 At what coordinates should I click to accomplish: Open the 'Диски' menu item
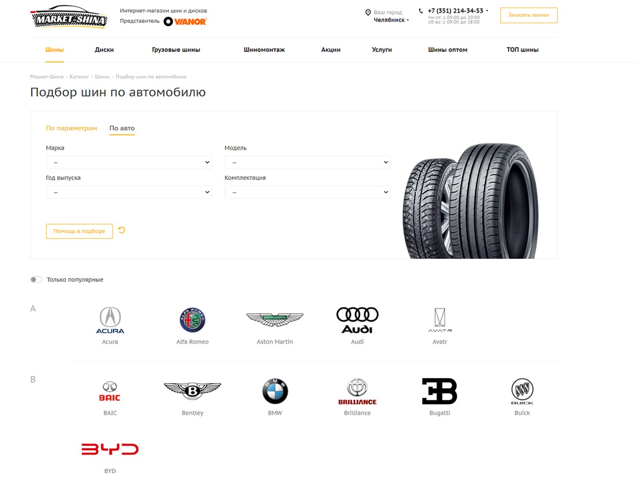pos(104,50)
